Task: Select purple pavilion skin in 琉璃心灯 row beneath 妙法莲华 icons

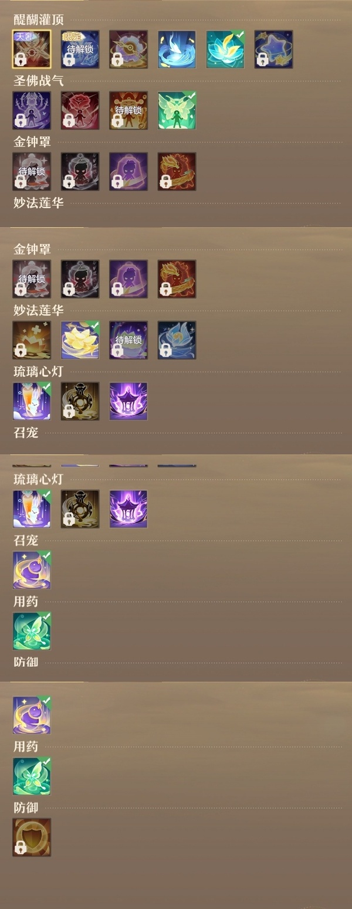Action: click(x=128, y=401)
